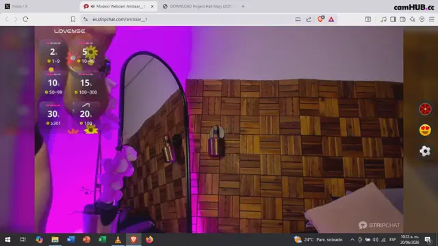Close the Modelo Webcam Ambaar tab
Screen dimensions: 438x246
pyautogui.click(x=152, y=6)
